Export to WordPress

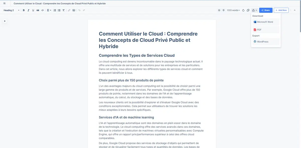266,42
